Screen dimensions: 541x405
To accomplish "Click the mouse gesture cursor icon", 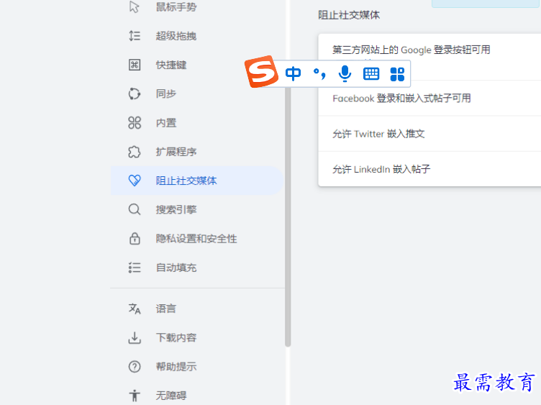I will [135, 7].
